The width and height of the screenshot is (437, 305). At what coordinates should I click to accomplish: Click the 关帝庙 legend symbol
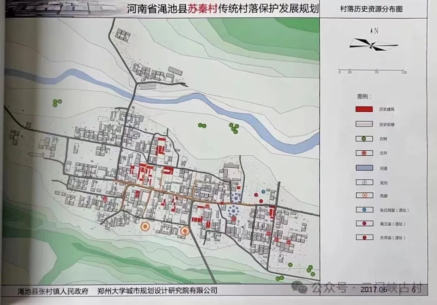tap(364, 237)
